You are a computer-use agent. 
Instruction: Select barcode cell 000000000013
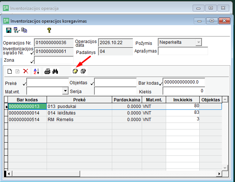click(27, 107)
